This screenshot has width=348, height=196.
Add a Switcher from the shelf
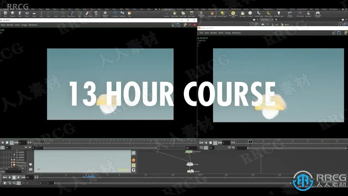[x=308, y=14]
